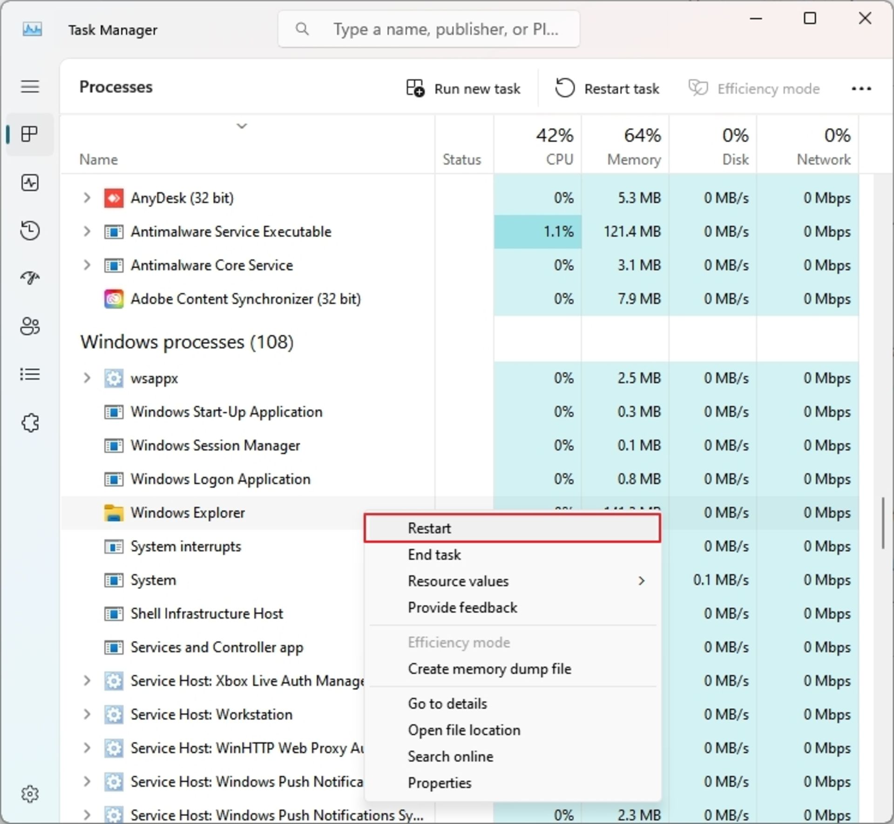Expand Service Host: Workstation
Viewport: 894px width, 824px height.
(87, 714)
